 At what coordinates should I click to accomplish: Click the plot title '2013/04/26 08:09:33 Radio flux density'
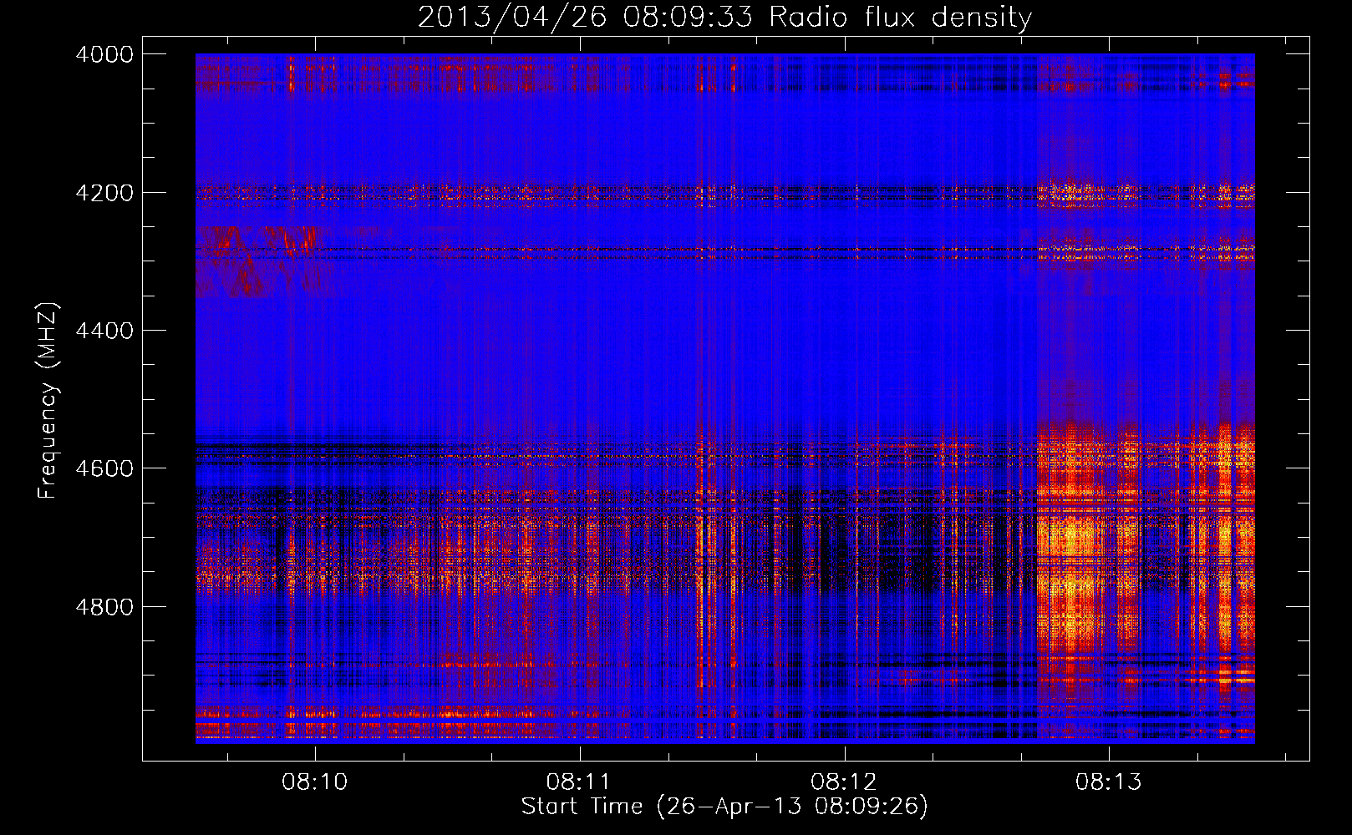pos(724,17)
